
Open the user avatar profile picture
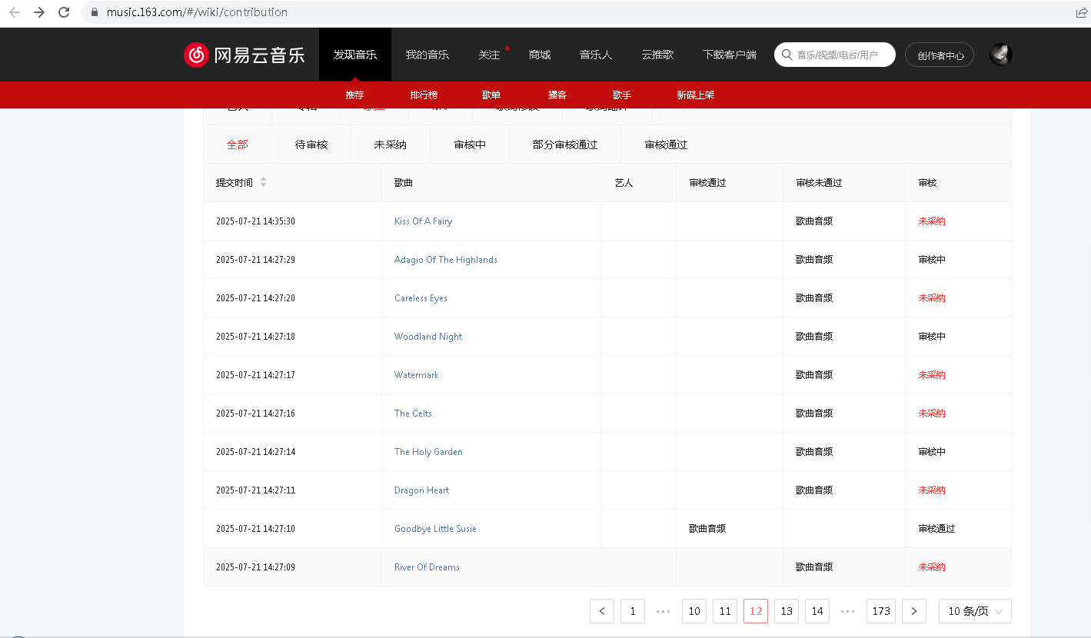pos(1000,55)
